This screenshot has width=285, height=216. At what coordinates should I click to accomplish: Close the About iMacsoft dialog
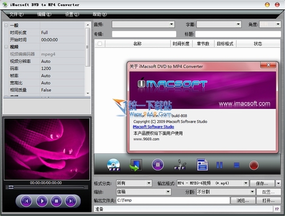tap(268, 65)
